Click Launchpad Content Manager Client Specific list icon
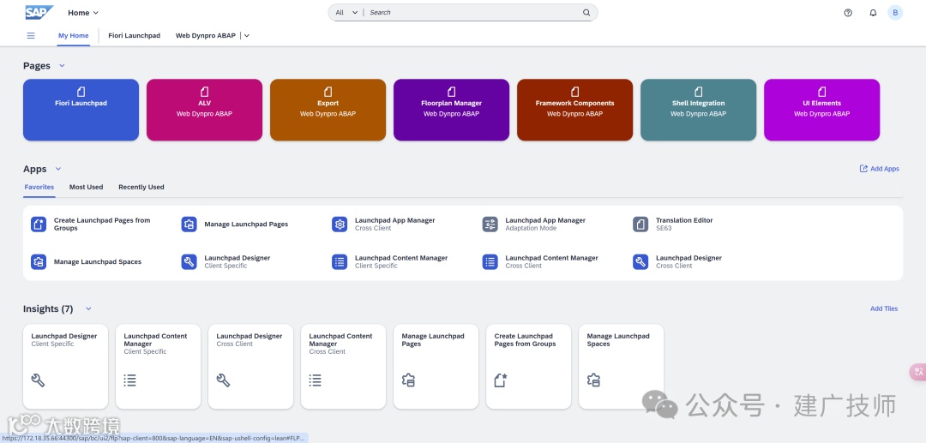 [x=340, y=262]
